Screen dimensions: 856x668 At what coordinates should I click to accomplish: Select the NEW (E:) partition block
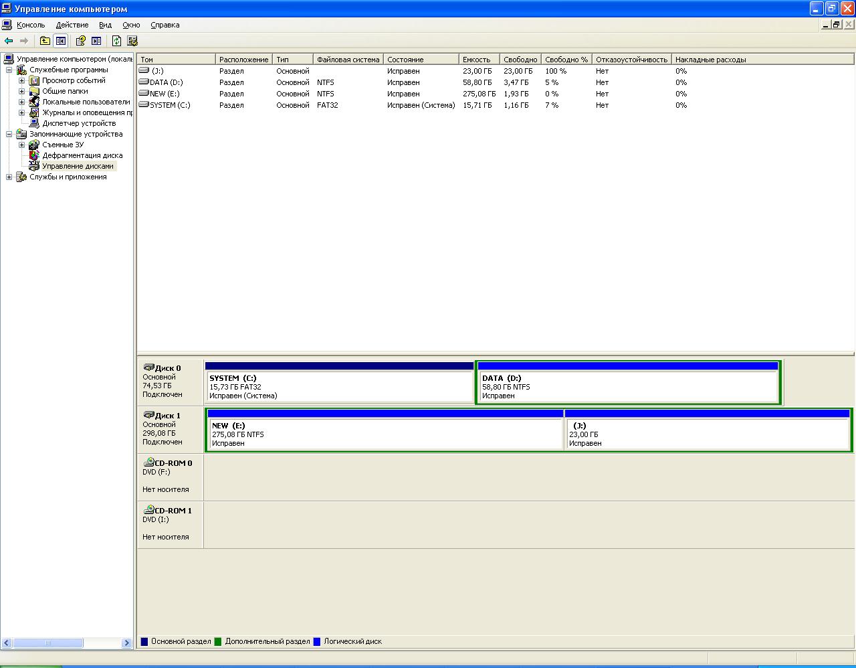pos(385,434)
